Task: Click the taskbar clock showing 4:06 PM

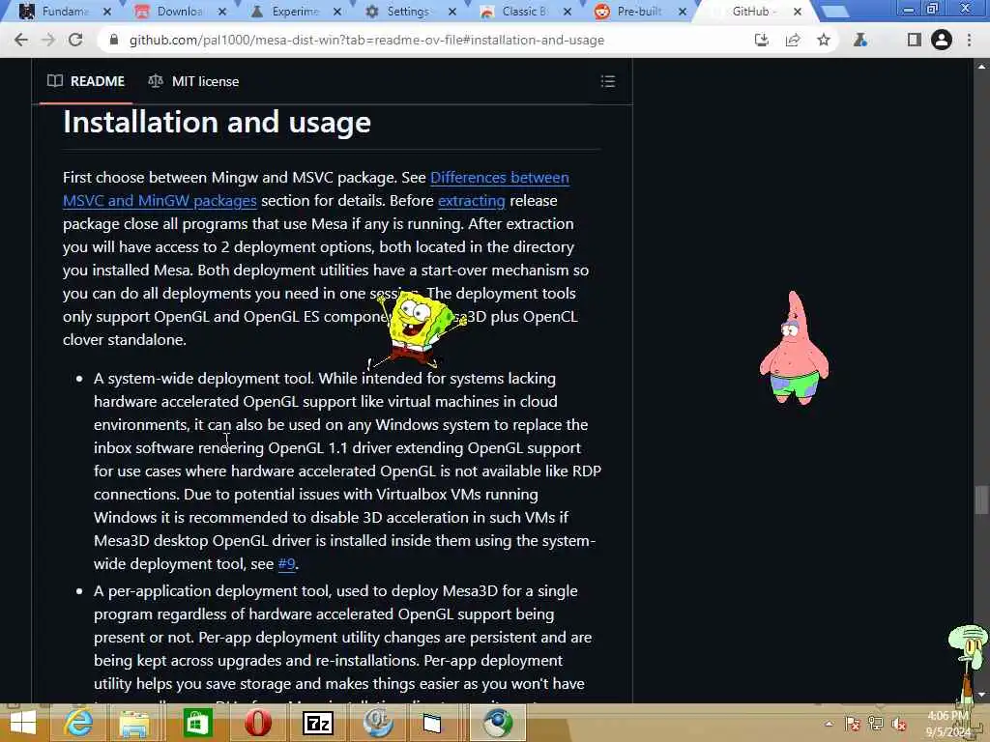Action: click(948, 724)
